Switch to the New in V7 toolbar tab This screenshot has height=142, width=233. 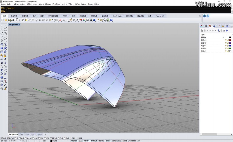coord(160,16)
